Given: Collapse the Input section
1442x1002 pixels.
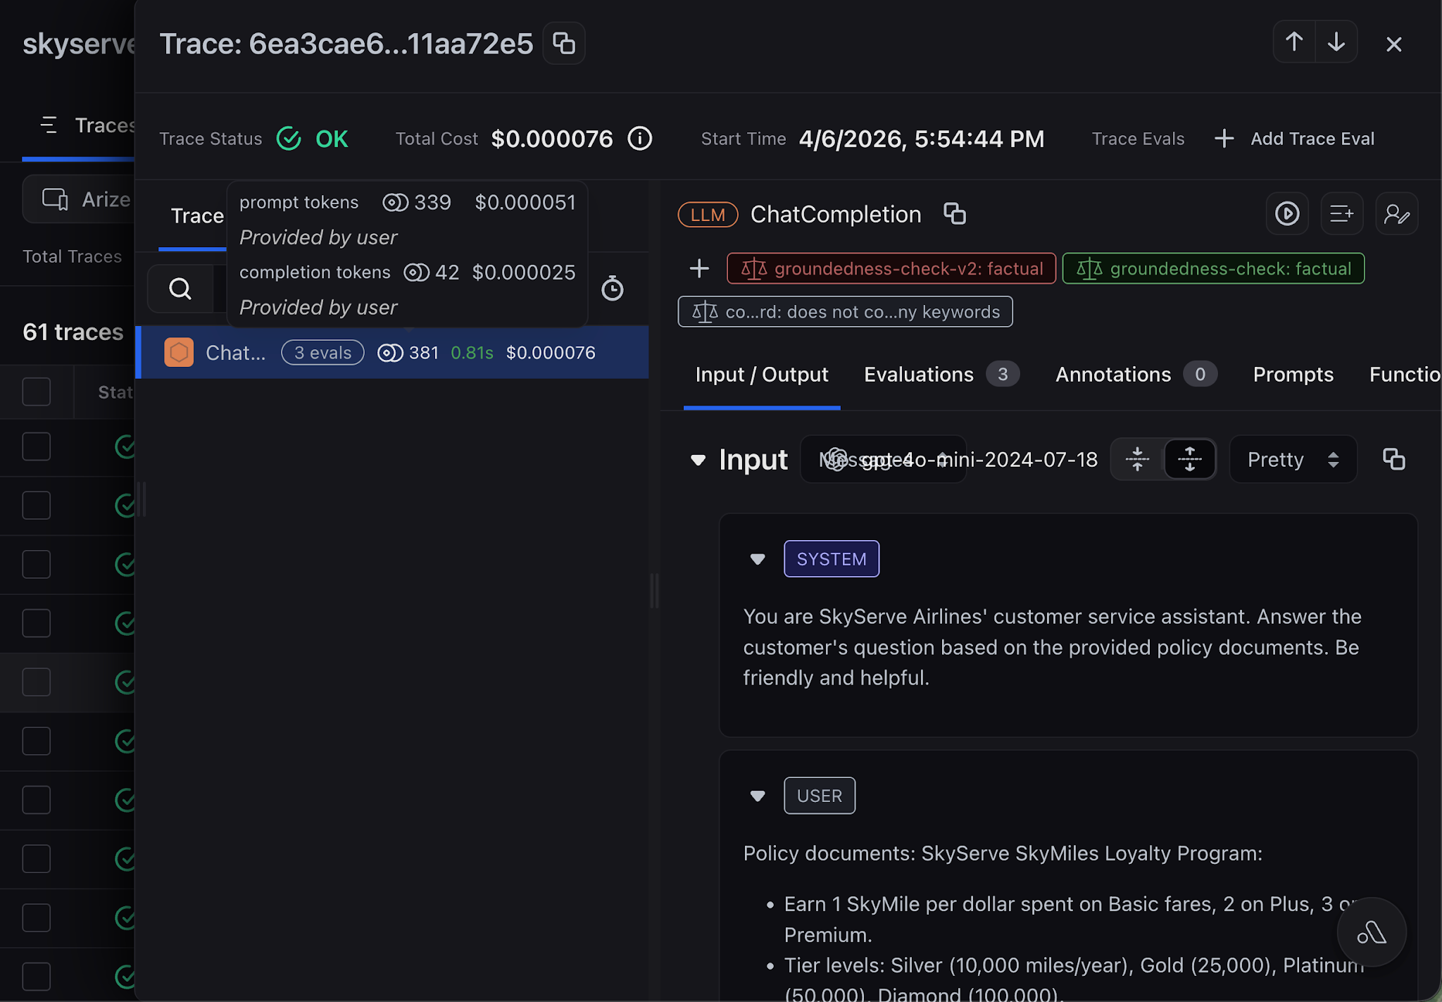Looking at the screenshot, I should click(698, 460).
